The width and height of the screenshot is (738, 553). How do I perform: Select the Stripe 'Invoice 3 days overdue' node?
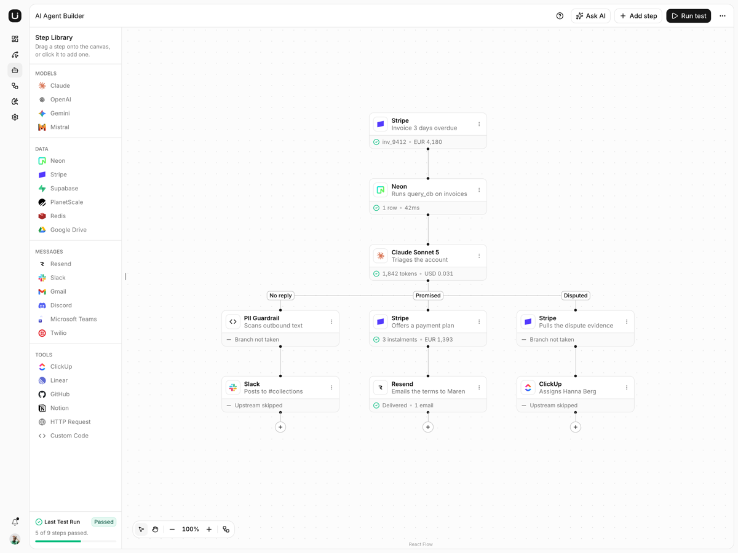click(x=428, y=131)
